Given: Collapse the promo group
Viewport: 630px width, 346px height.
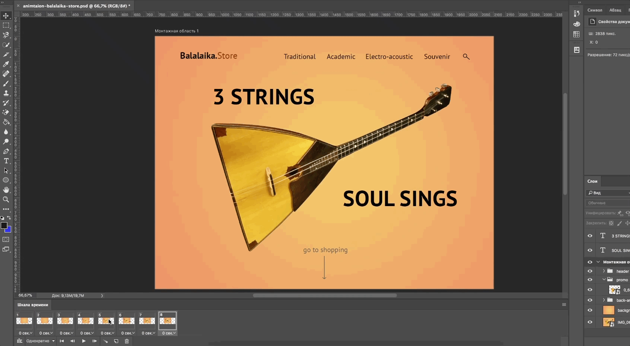Looking at the screenshot, I should tap(604, 280).
